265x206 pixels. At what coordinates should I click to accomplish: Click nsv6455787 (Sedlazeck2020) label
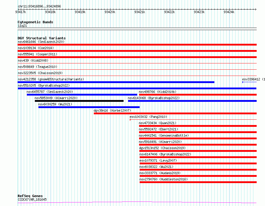[50, 92]
